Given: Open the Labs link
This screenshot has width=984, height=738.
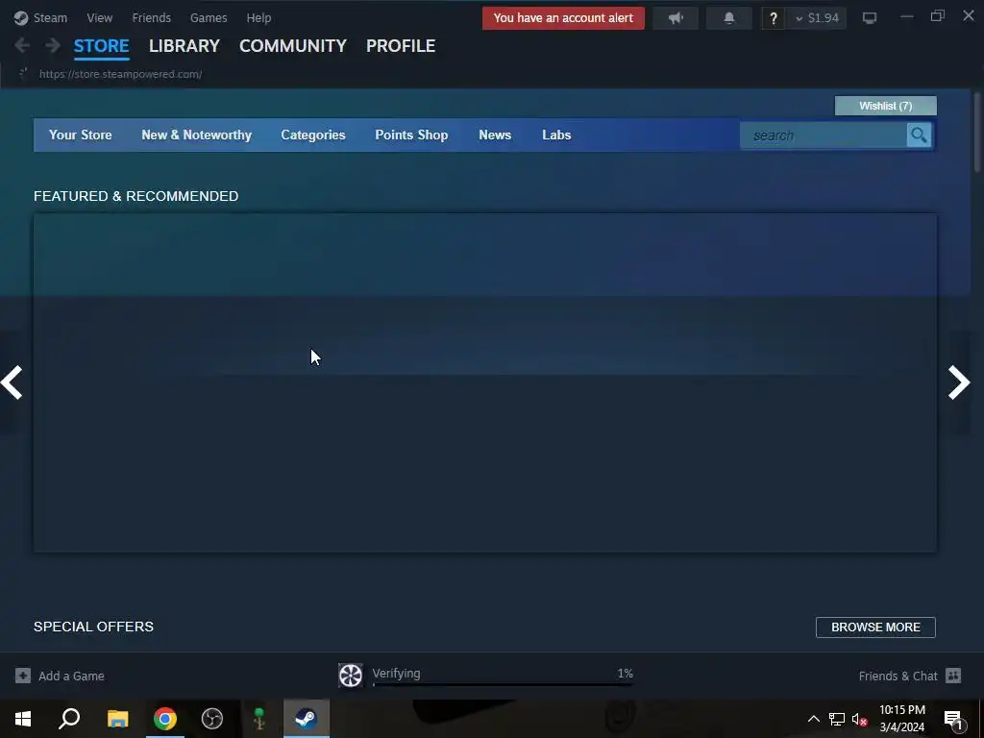Looking at the screenshot, I should (x=556, y=135).
